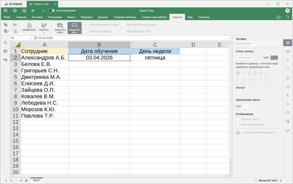Screen dimensions: 293x184
Task: Switch to the Данные tab
Action: (x=103, y=17)
